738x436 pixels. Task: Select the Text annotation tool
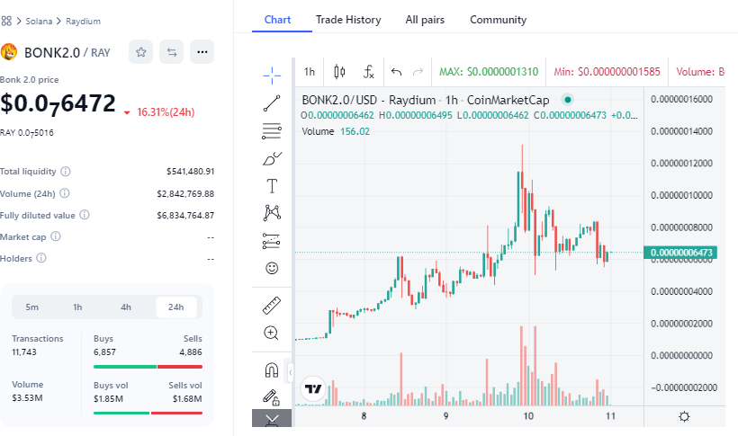pyautogui.click(x=272, y=186)
